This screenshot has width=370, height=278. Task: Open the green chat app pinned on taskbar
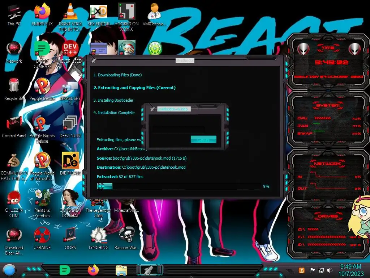(x=65, y=270)
